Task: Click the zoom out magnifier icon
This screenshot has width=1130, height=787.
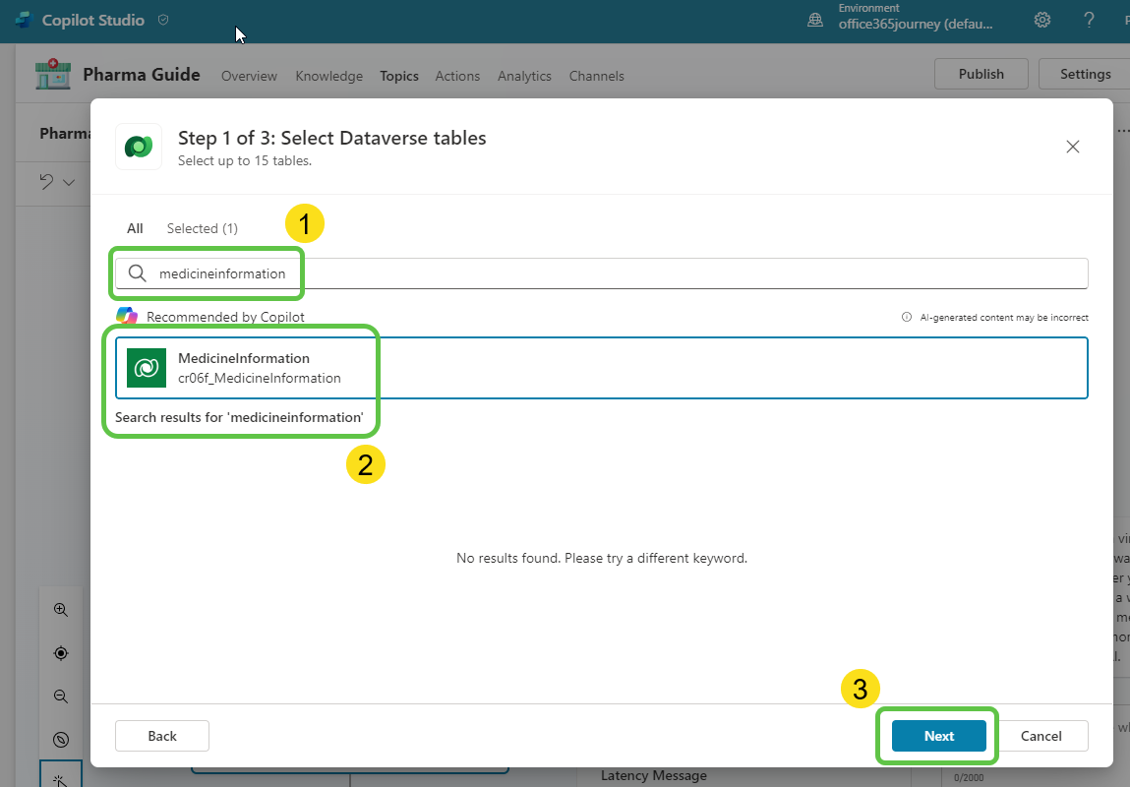Action: (61, 696)
